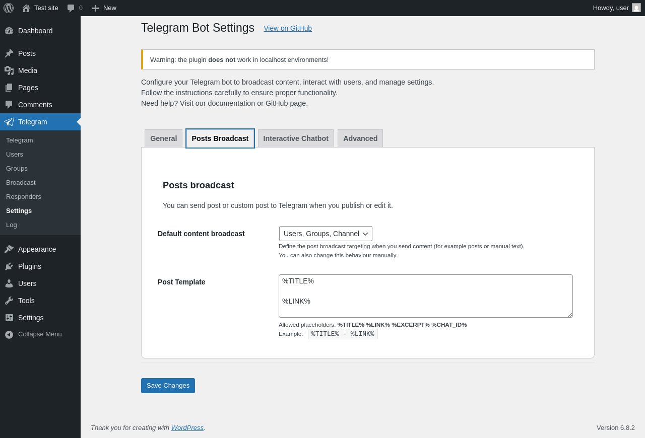The height and width of the screenshot is (438, 645).
Task: Select the Posts Broadcast tab
Action: (220, 138)
